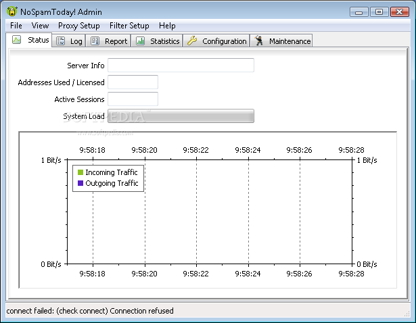This screenshot has width=416, height=323.
Task: Click the right 0 Bit/s axis label
Action: point(367,264)
